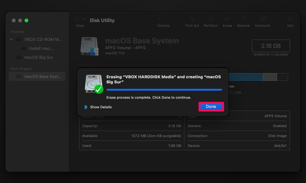Expand Show Details disclosure arrow
The image size is (306, 183).
(86, 107)
